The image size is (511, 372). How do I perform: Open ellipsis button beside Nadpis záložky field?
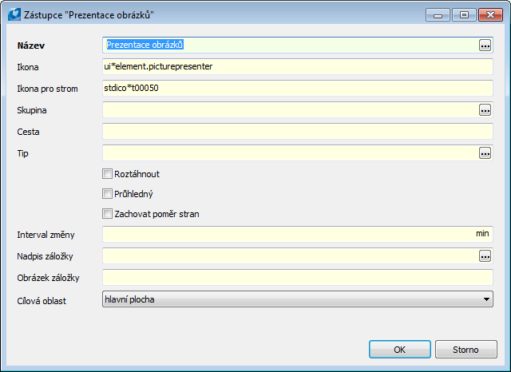coord(485,256)
